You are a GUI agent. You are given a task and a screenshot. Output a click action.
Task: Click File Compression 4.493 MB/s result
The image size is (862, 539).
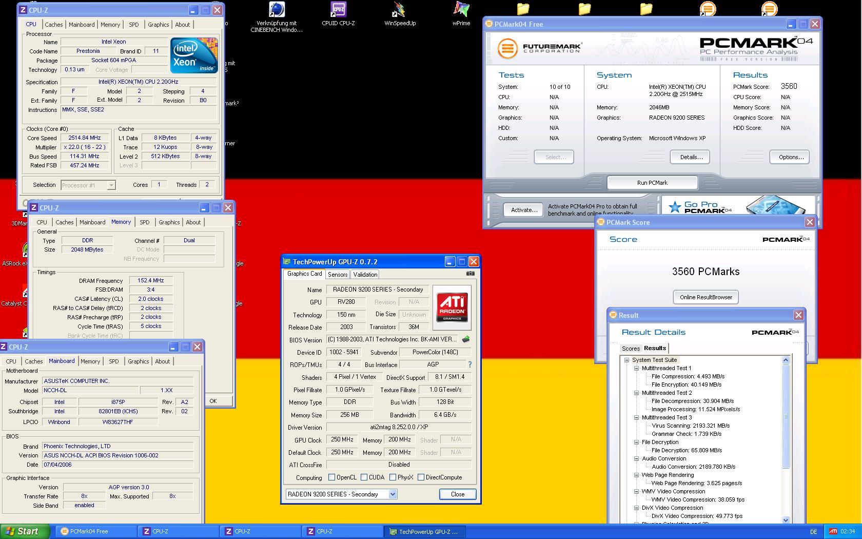point(688,376)
